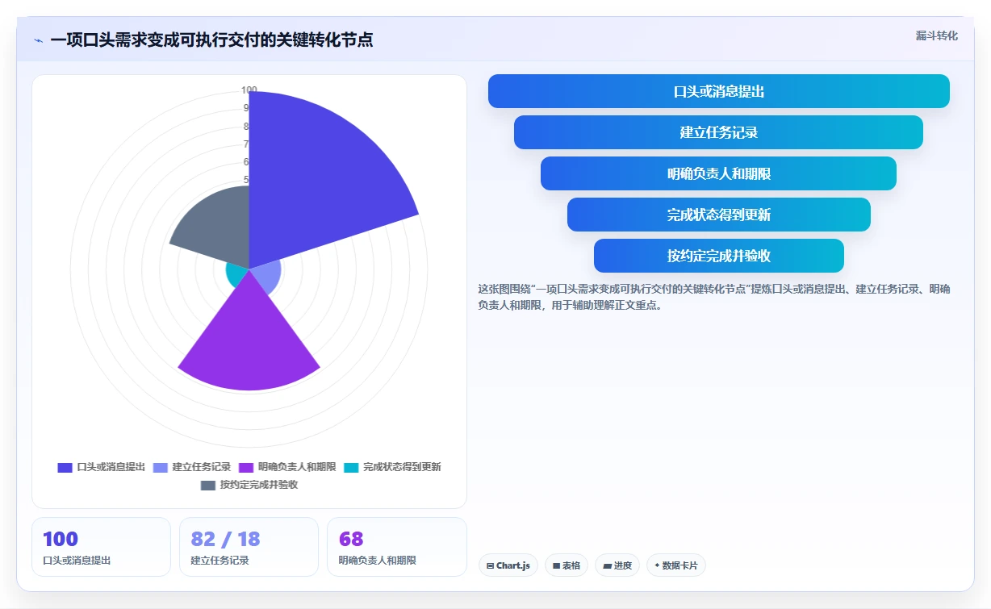Click the 100 axis tick label
991x609 pixels.
pos(249,90)
